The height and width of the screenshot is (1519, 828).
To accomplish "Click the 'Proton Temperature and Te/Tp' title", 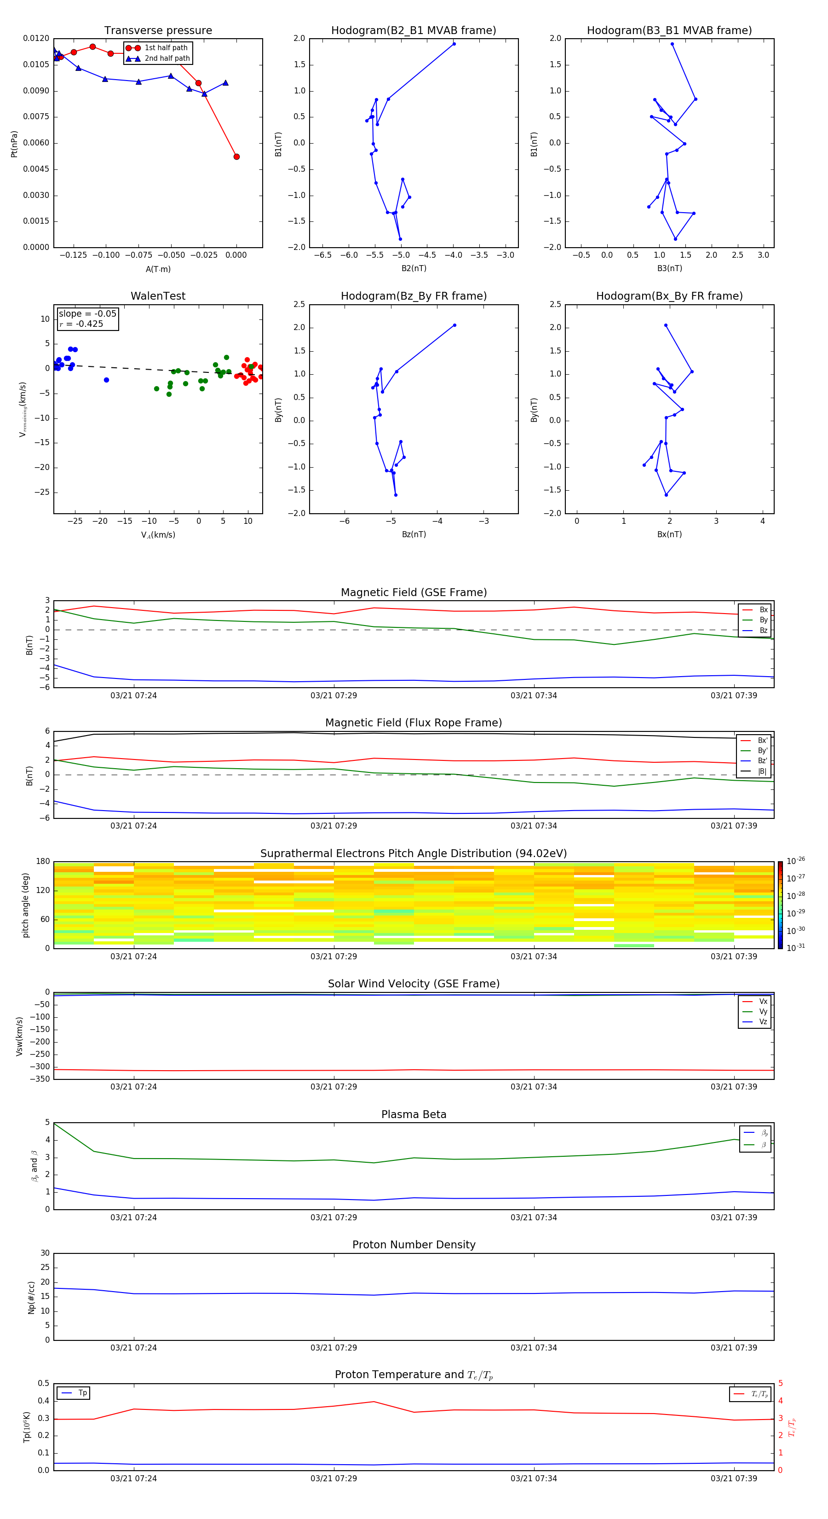I will (x=414, y=1375).
